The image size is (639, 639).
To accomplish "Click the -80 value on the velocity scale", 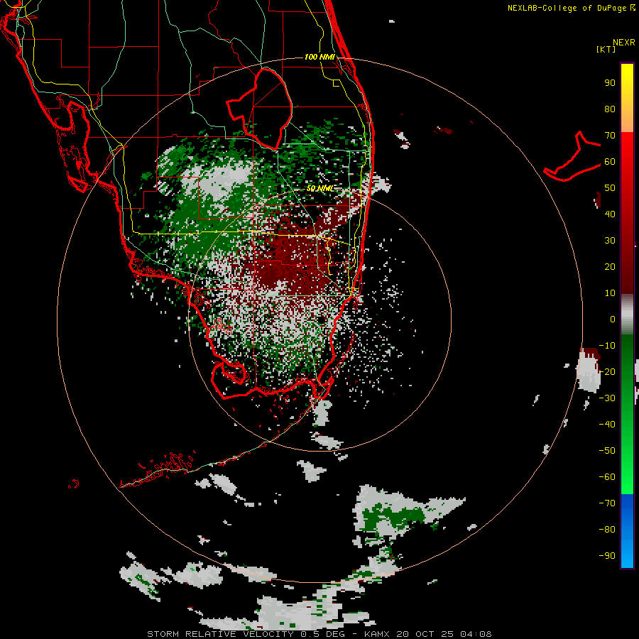I will click(607, 530).
